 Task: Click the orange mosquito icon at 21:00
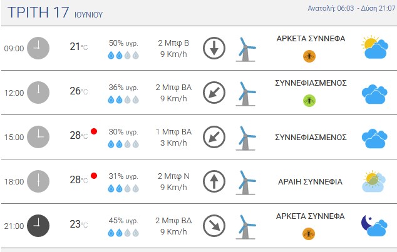(309, 233)
